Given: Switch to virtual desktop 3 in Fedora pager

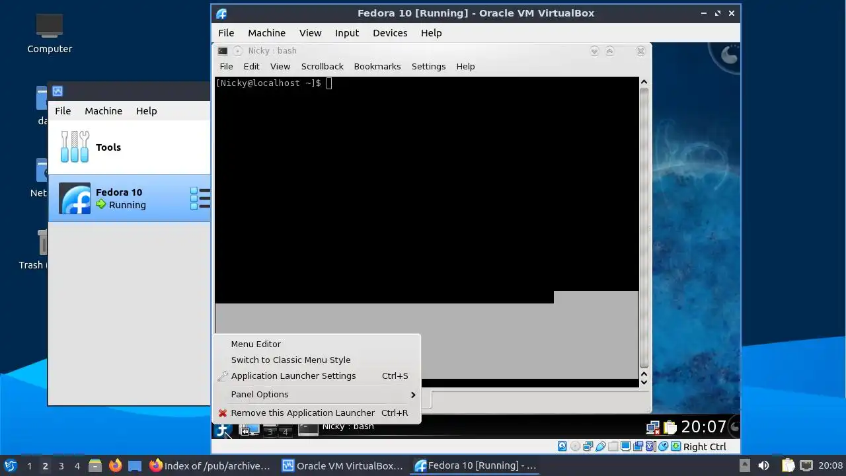Looking at the screenshot, I should point(270,432).
